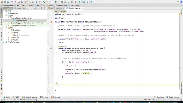Open the Android Monitor tool window
Image resolution: width=183 pixels, height=103 pixels.
click(x=29, y=97)
